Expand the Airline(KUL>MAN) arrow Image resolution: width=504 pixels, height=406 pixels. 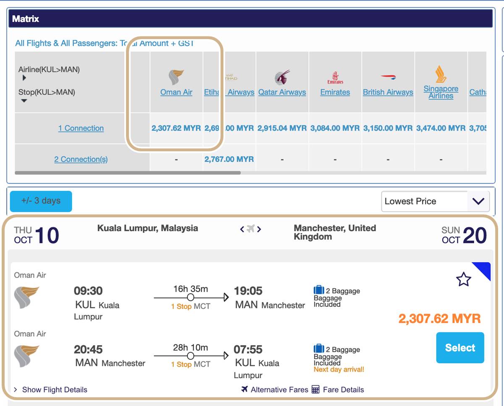tap(24, 78)
